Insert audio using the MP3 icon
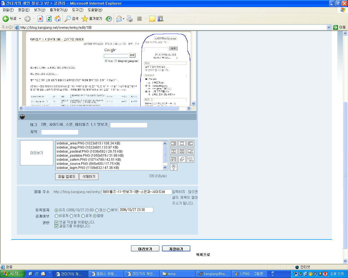 click(190, 159)
